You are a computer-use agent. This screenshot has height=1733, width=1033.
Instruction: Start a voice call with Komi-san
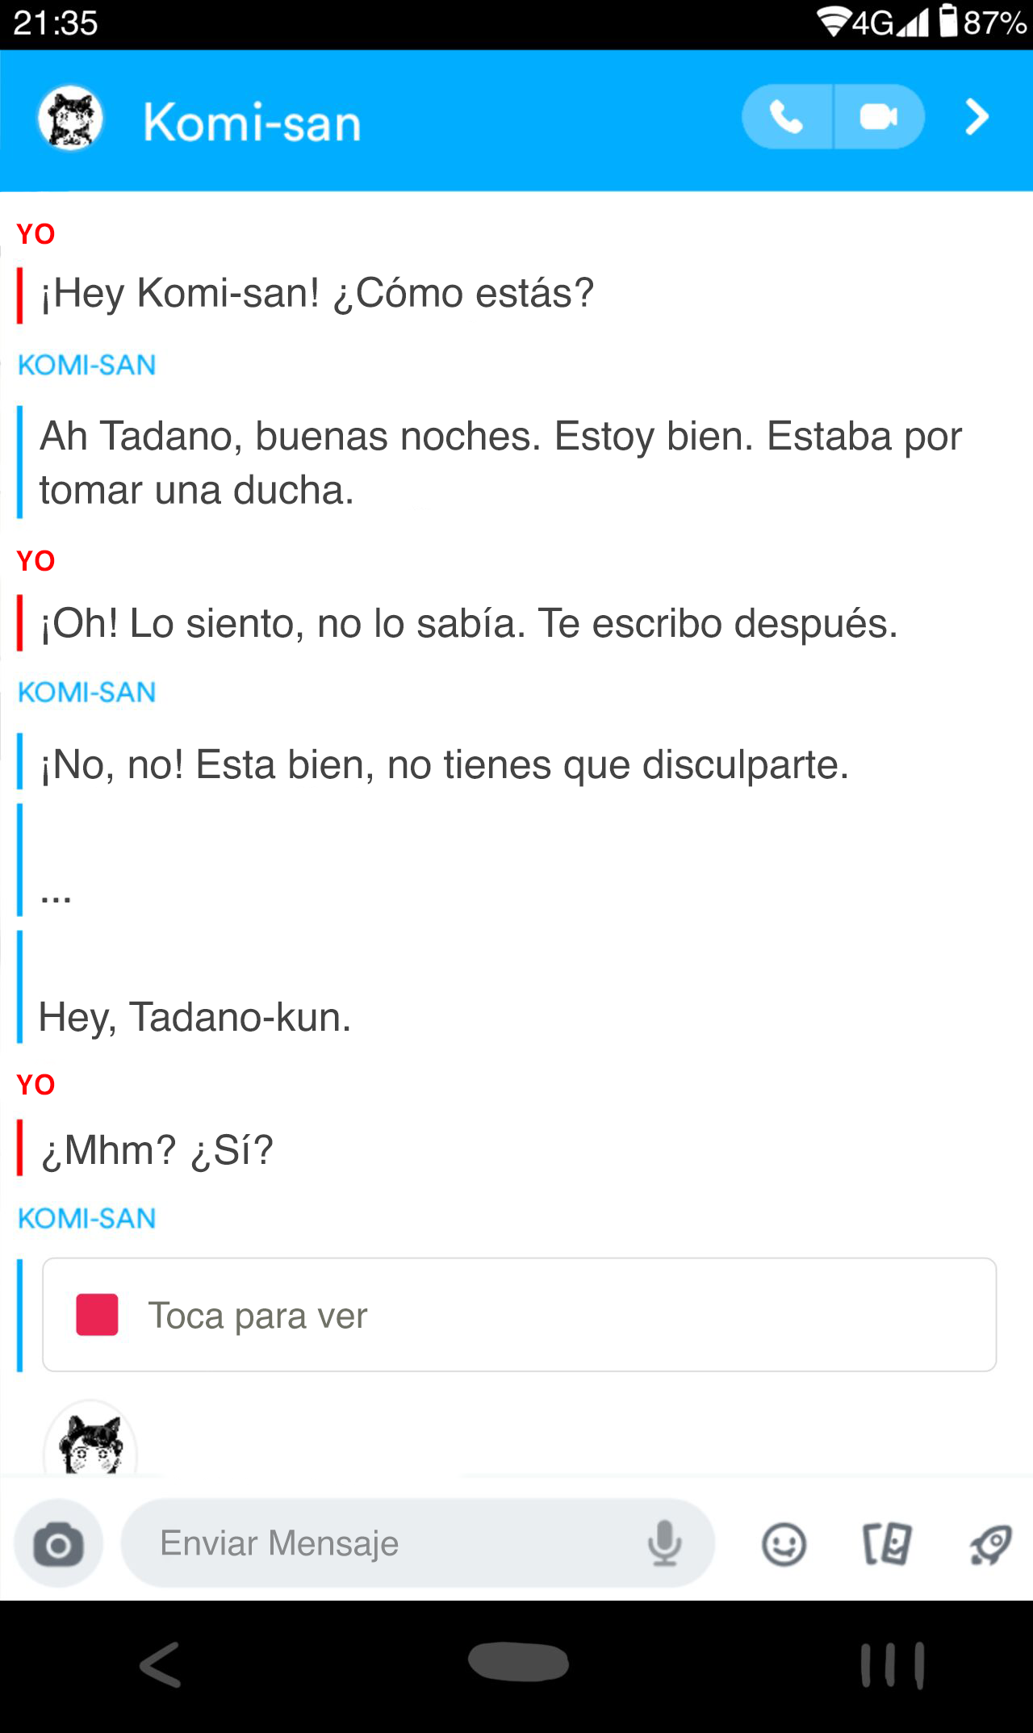[786, 117]
